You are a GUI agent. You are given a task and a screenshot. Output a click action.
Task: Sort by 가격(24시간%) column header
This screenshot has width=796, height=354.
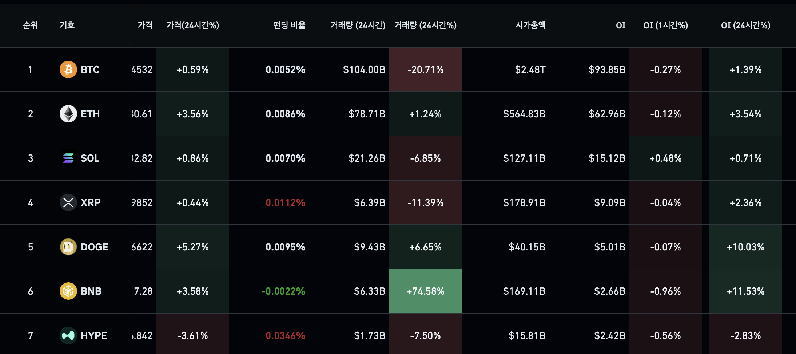(192, 25)
